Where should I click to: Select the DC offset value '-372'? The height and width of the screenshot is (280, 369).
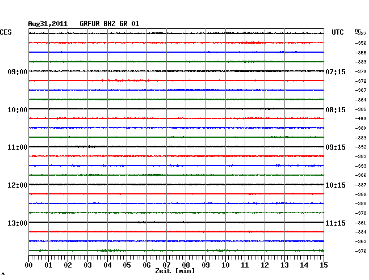point(360,81)
